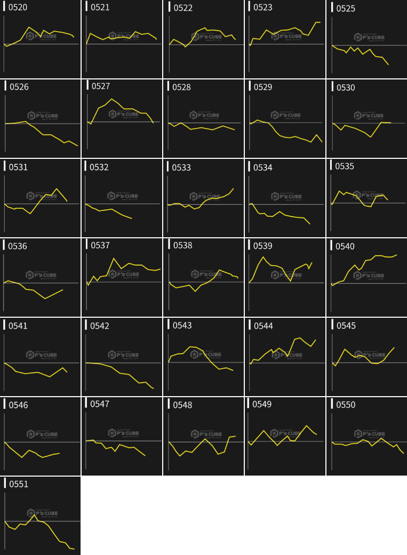
Task: Click the 0541 number label
Action: tap(18, 326)
